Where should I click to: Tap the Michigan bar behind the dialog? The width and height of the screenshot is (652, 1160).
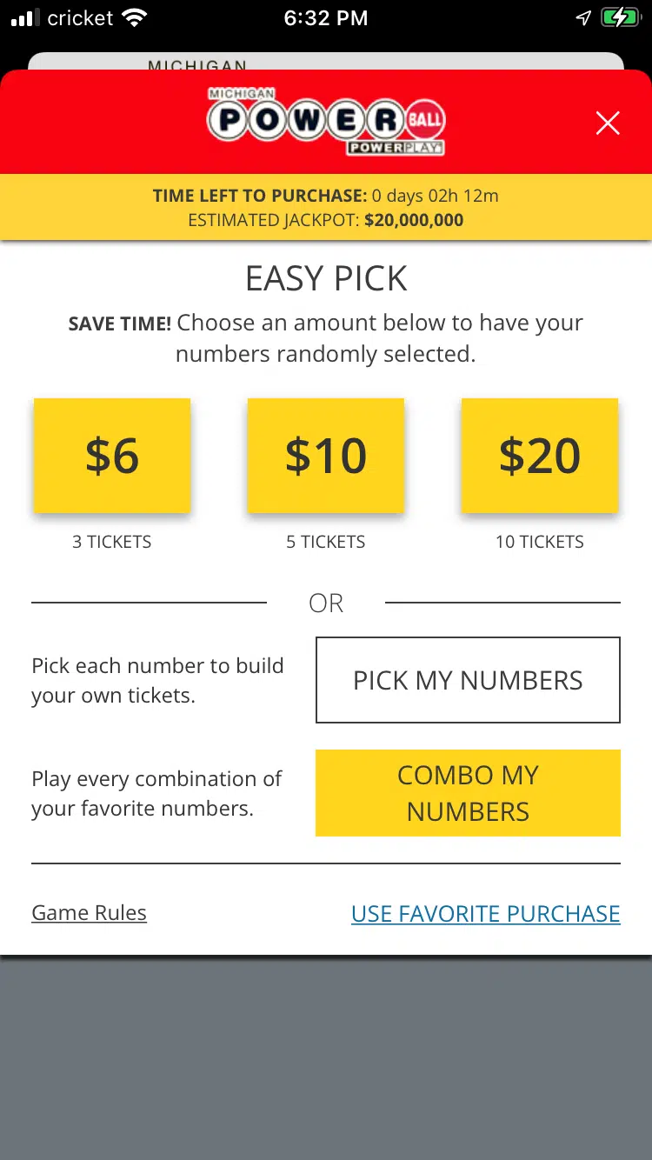pyautogui.click(x=326, y=63)
